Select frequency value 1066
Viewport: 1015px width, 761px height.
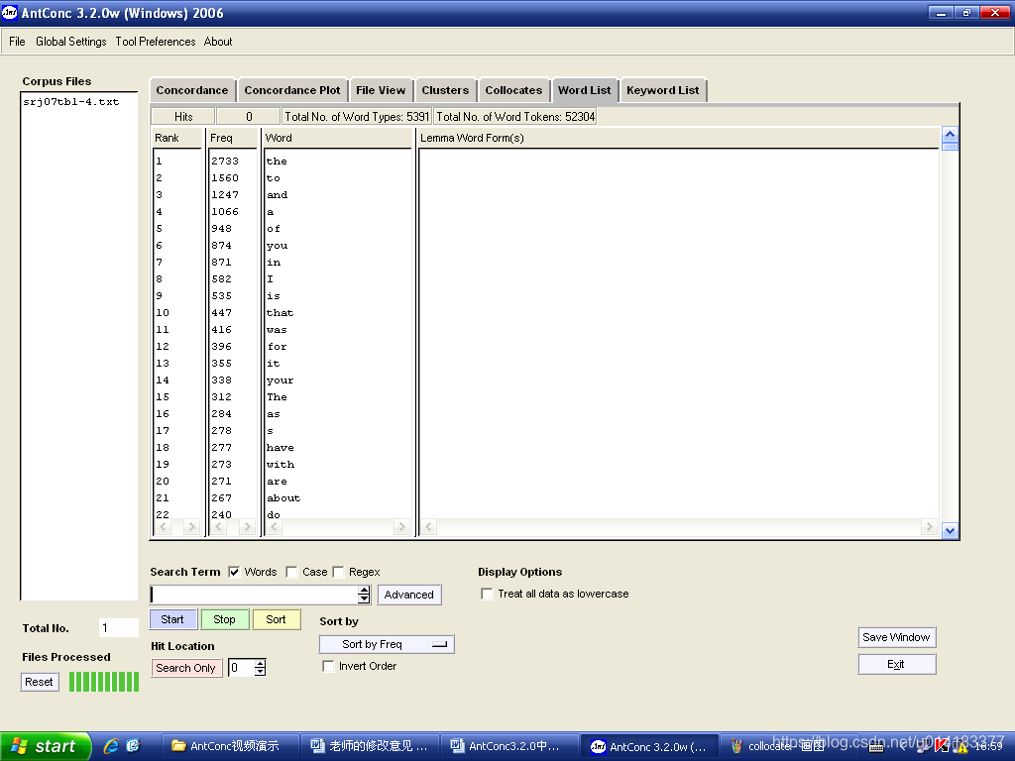tap(225, 212)
